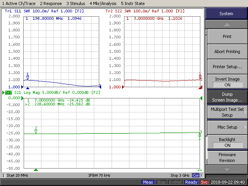Click Tr2 marker readout 3.0000000 GHz 1.1026
This screenshot has width=248, height=186.
[x=154, y=19]
